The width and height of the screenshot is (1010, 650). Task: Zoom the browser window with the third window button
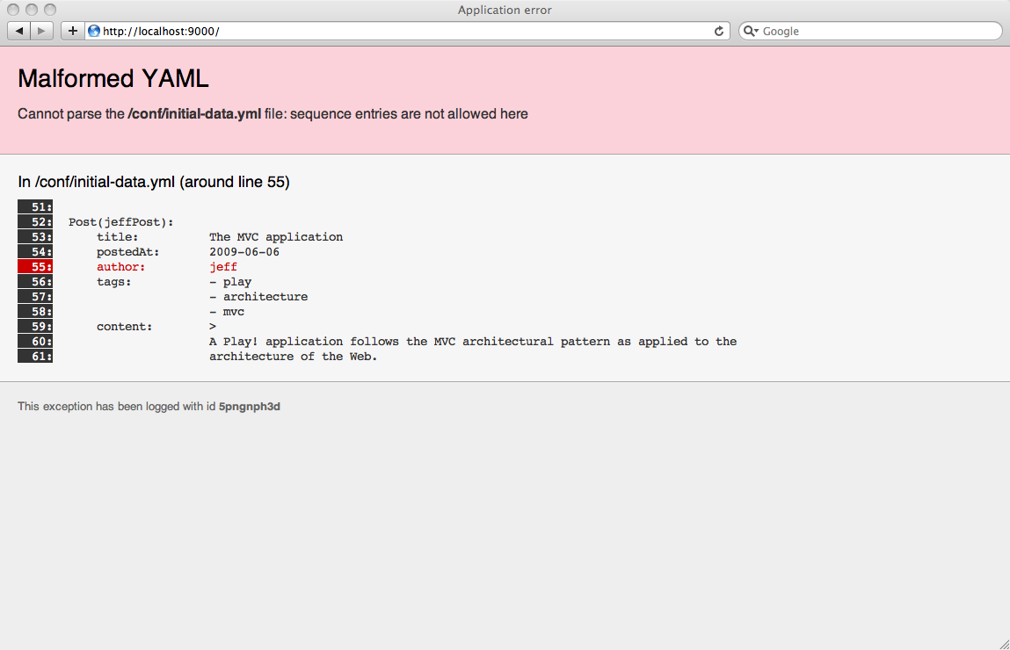pyautogui.click(x=49, y=10)
